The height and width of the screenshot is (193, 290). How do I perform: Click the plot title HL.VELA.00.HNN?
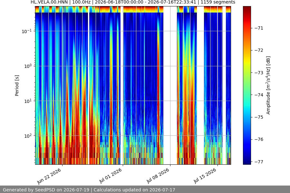(x=49, y=2)
